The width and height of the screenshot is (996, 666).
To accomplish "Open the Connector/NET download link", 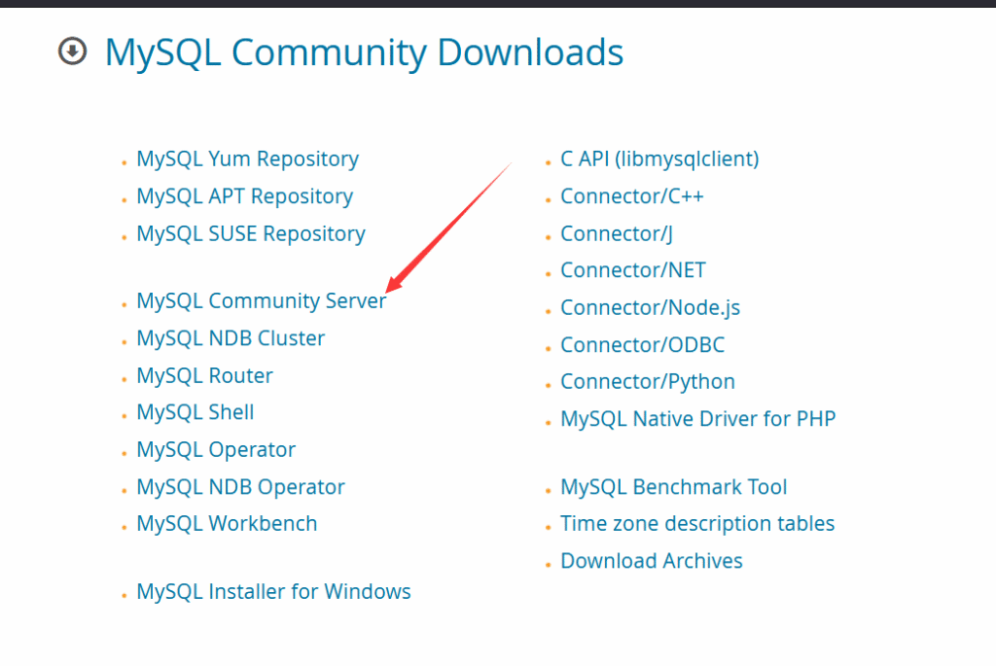I will click(632, 271).
